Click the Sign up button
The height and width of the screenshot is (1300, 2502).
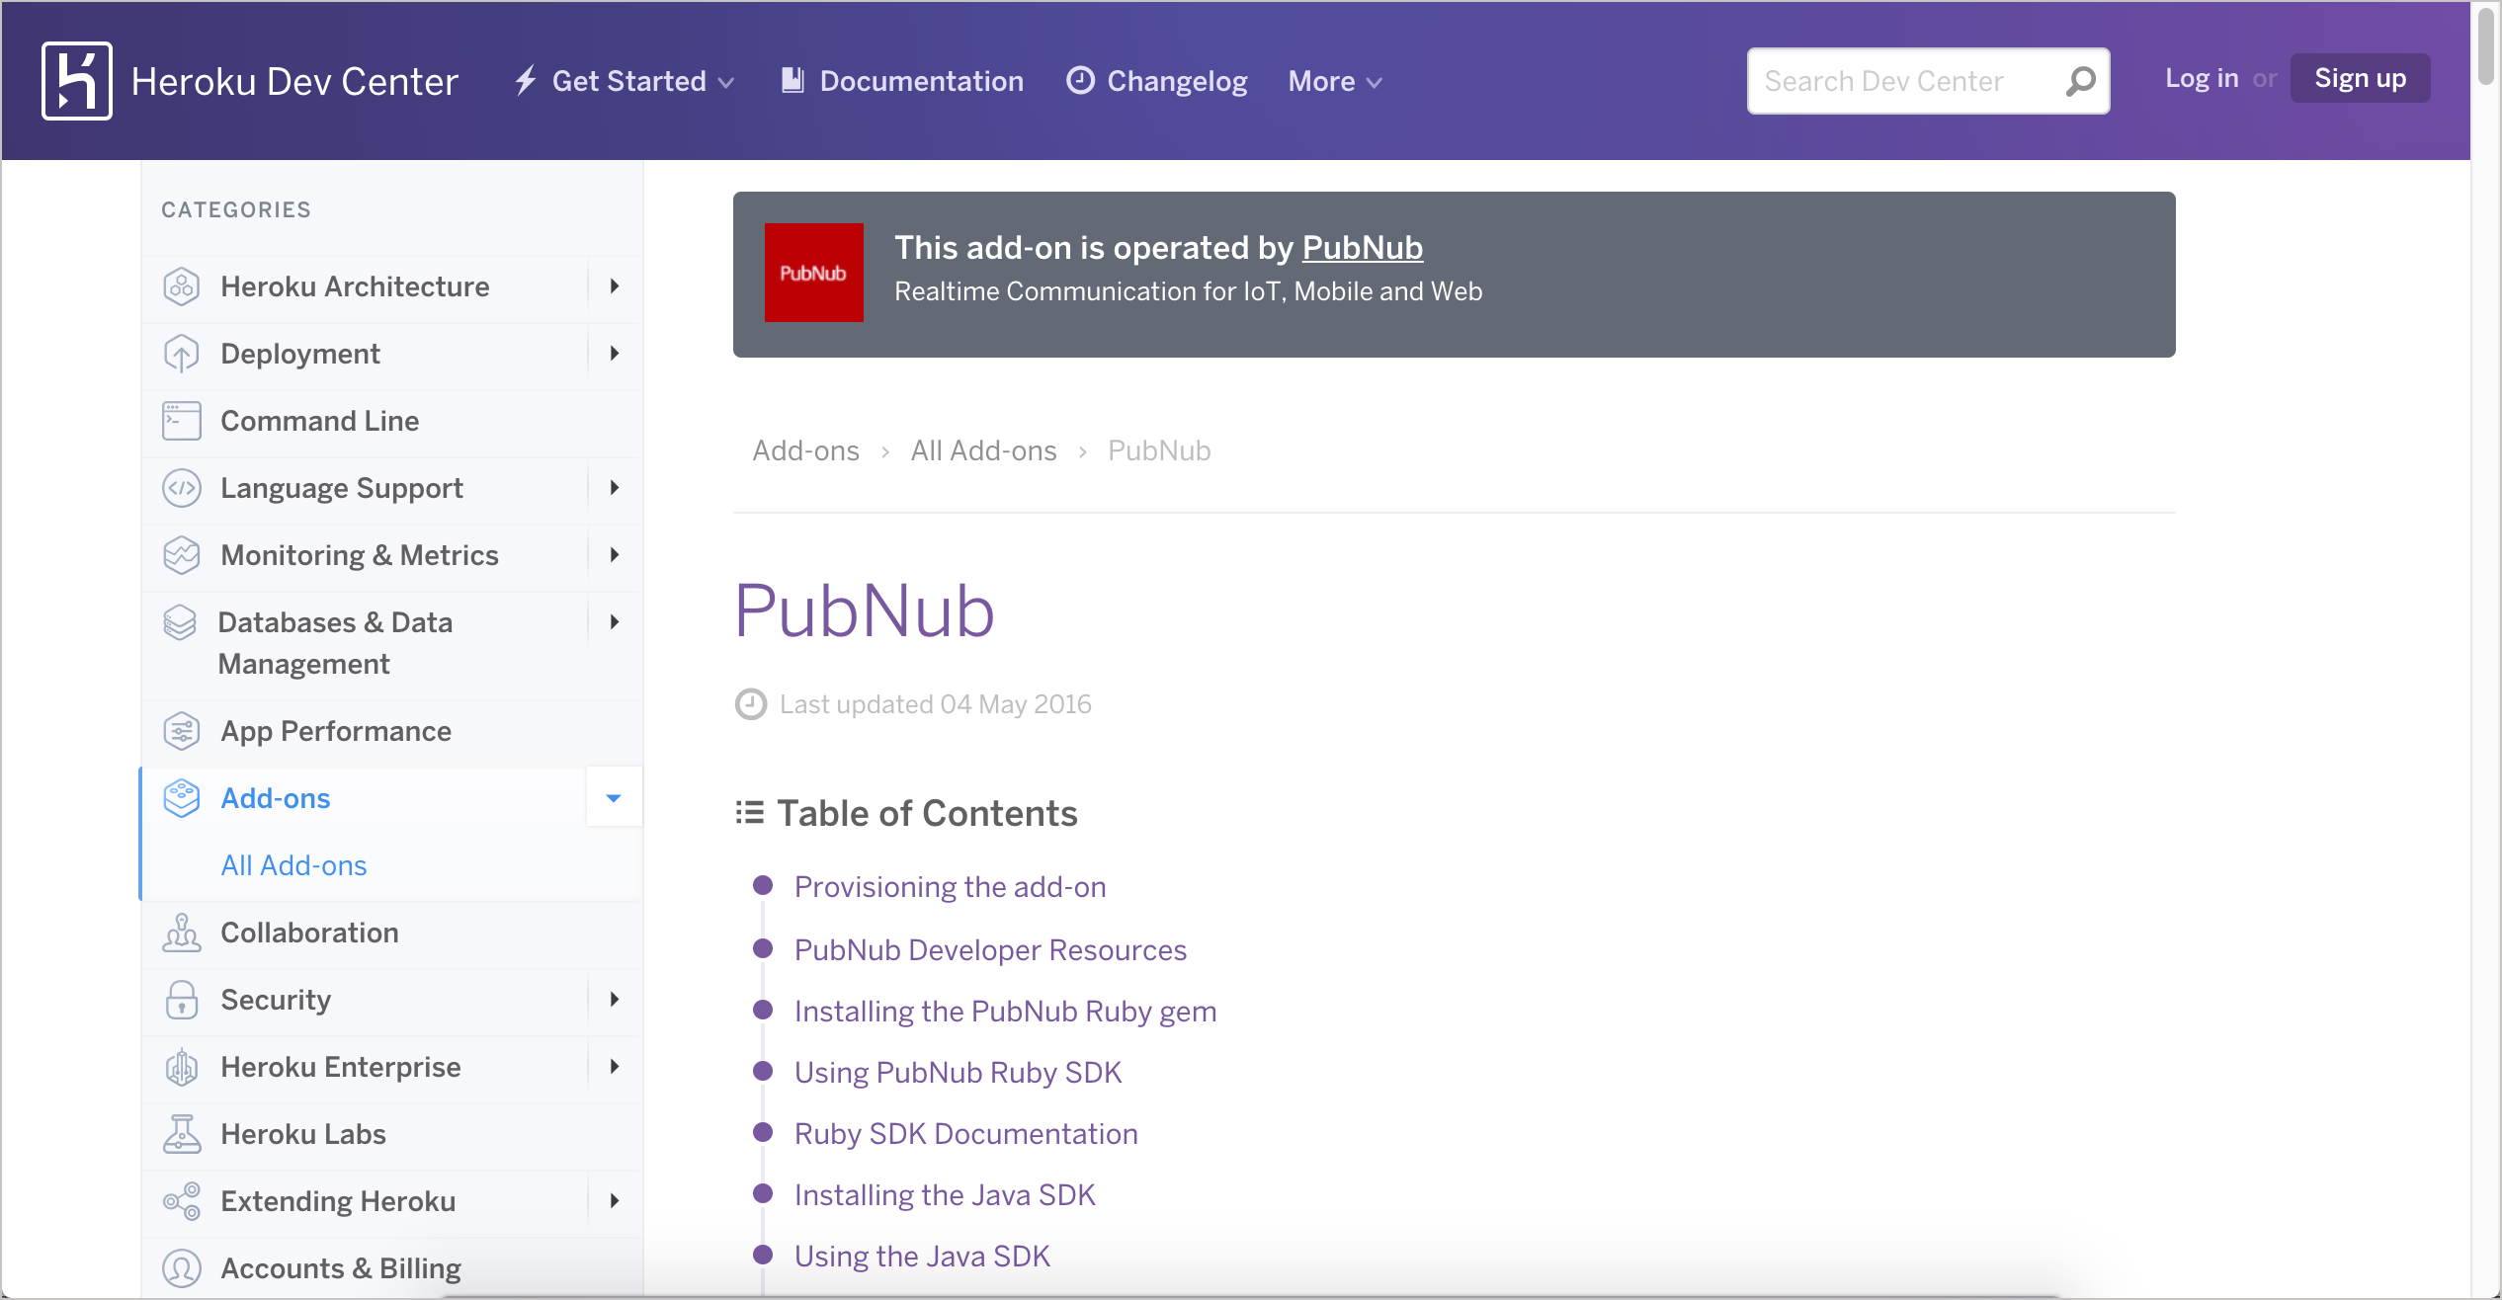click(2361, 78)
